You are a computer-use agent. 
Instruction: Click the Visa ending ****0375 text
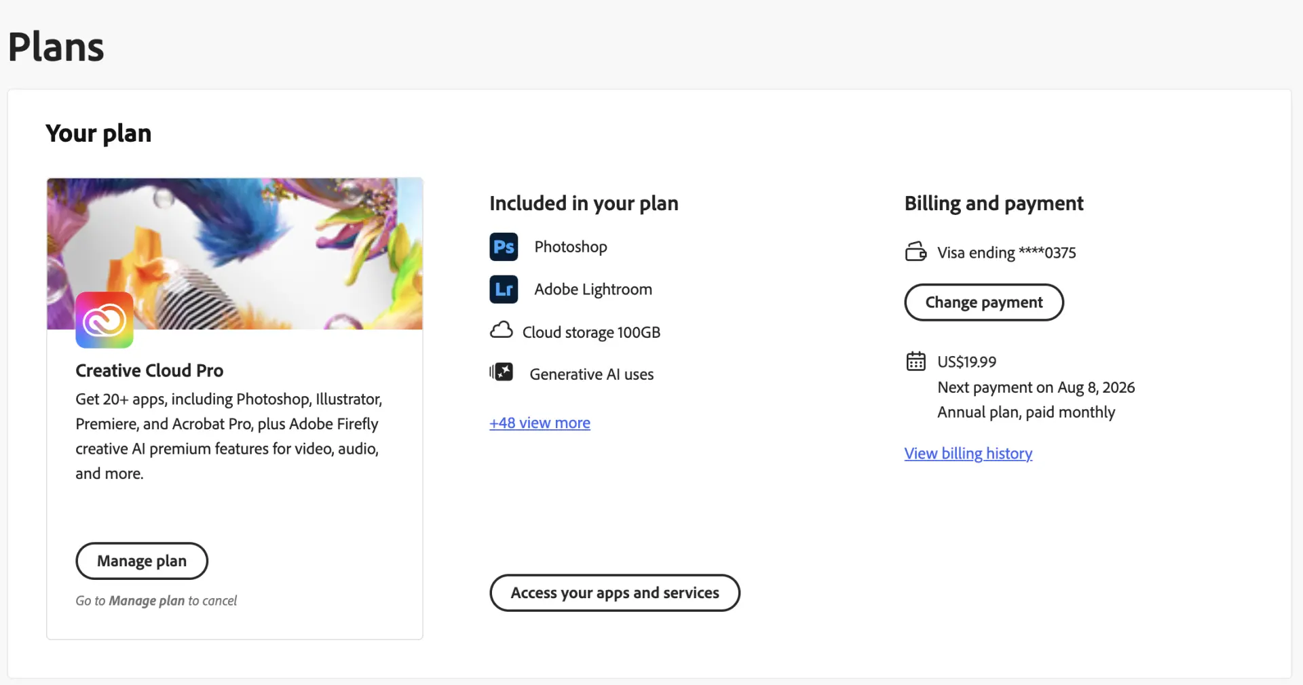(1006, 253)
